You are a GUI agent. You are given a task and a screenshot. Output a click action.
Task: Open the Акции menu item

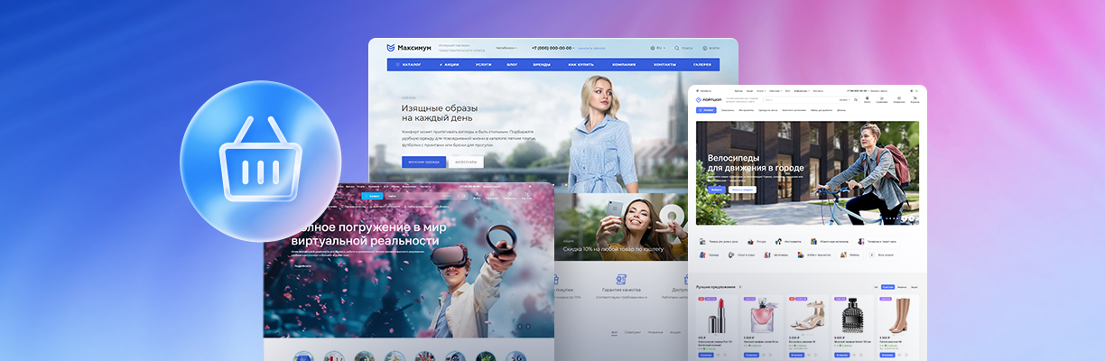(x=449, y=65)
